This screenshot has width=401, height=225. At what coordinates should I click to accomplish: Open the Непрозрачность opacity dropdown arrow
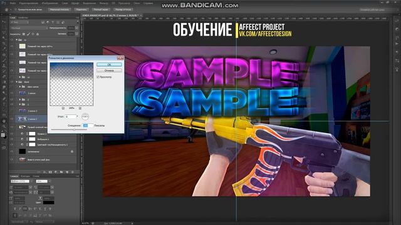tap(76, 28)
